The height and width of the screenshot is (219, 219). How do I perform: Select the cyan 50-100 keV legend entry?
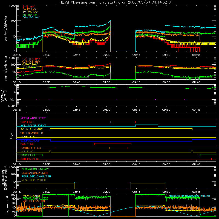[31, 18]
